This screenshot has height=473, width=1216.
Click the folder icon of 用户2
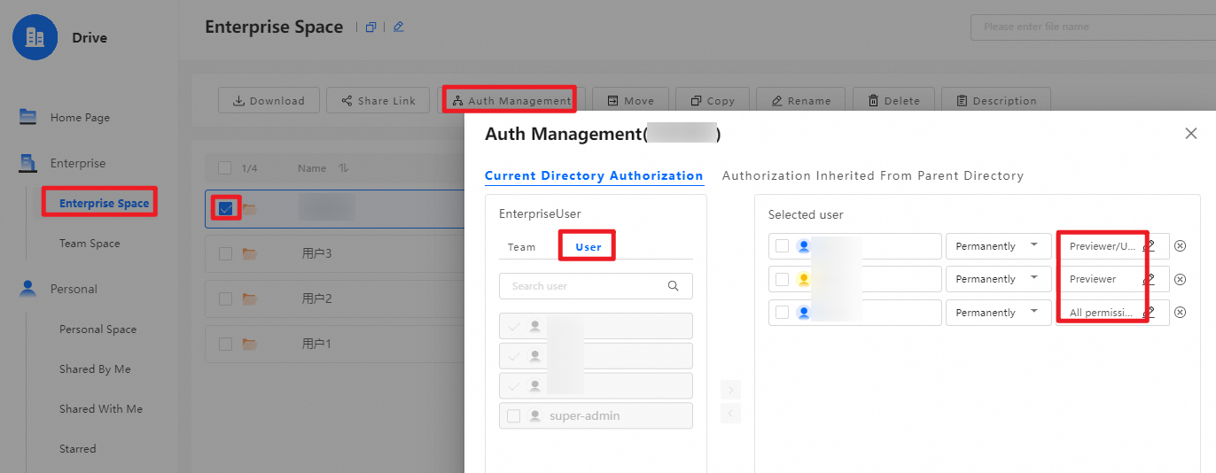[250, 299]
